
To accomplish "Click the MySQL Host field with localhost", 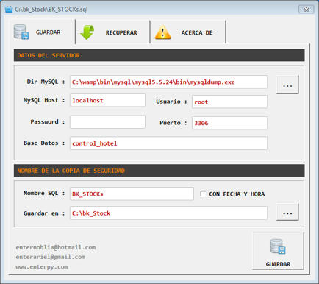I will [x=107, y=100].
